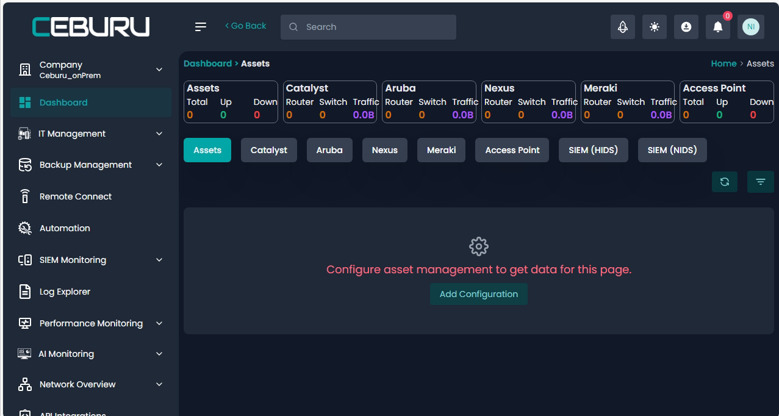Click the Add Configuration button

tap(479, 294)
